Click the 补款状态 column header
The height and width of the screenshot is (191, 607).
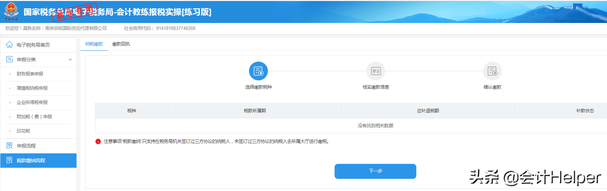[x=585, y=111]
